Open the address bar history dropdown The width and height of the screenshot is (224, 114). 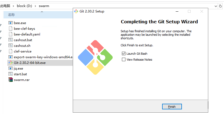point(216,6)
